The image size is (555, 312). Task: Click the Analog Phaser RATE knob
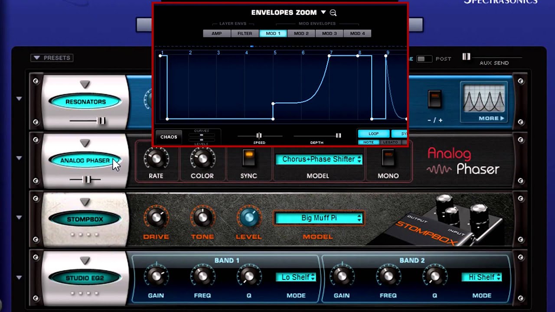click(x=156, y=159)
